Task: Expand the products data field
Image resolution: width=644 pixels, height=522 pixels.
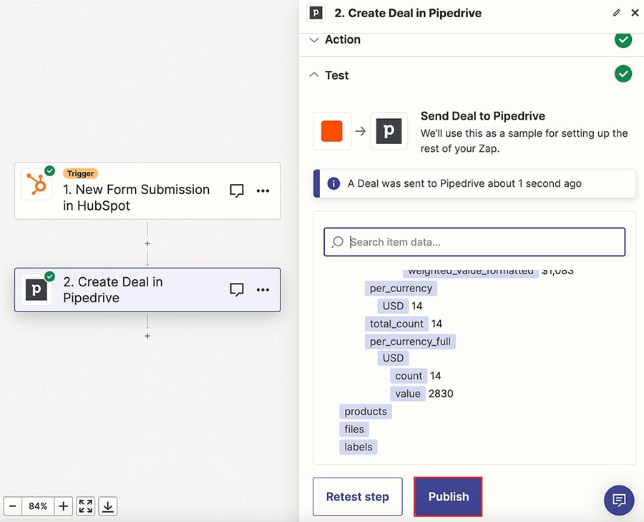Action: [x=366, y=411]
